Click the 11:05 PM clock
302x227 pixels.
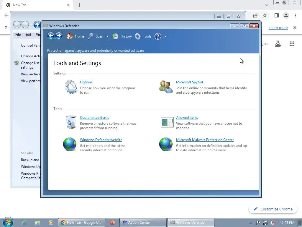click(x=287, y=223)
